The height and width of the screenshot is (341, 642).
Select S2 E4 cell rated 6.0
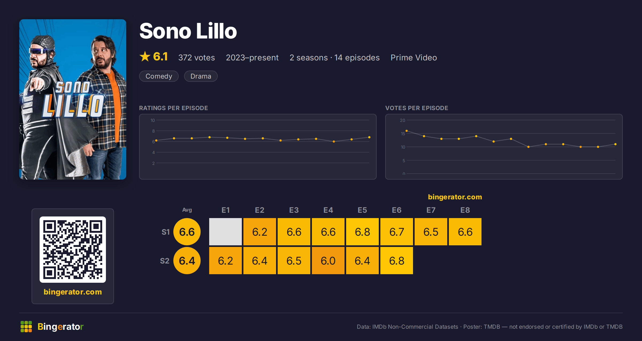(328, 261)
